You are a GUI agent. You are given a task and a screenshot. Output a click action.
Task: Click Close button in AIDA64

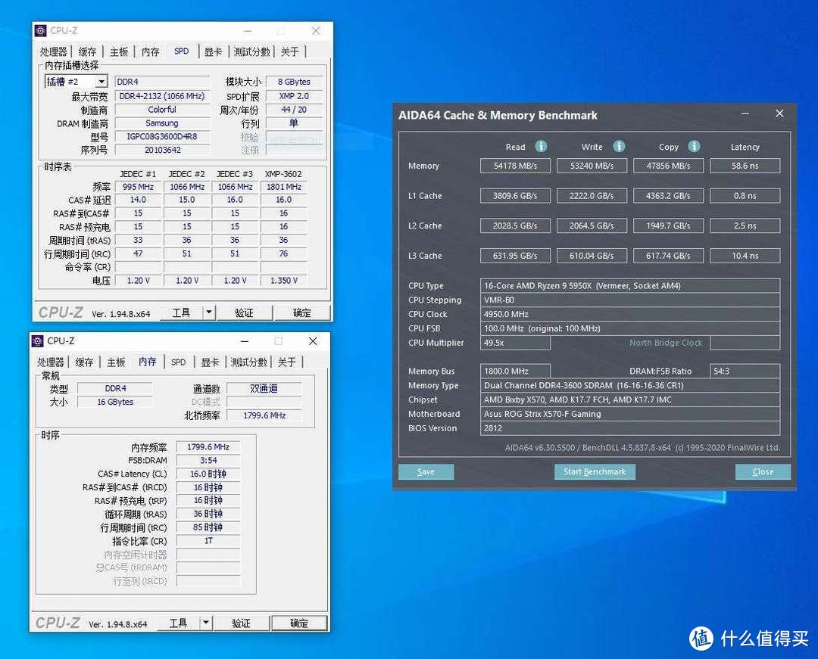tap(763, 471)
